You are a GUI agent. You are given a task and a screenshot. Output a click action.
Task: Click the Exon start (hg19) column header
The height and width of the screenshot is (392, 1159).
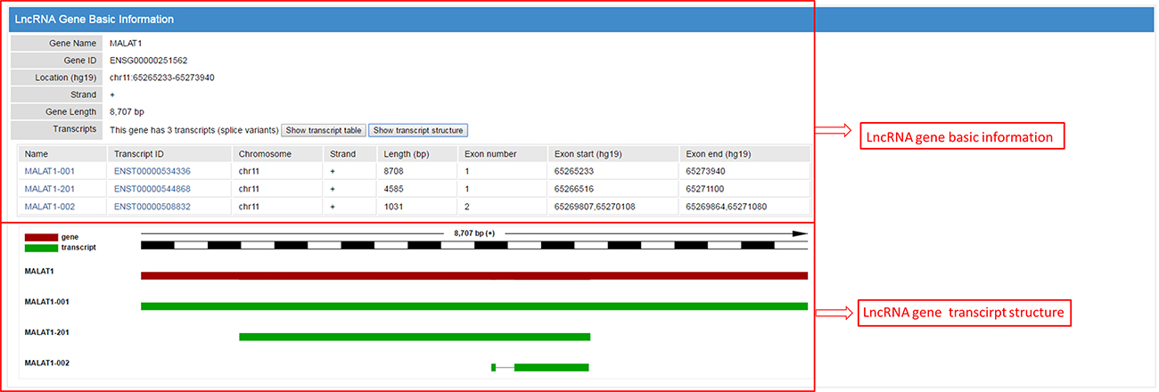tap(588, 154)
